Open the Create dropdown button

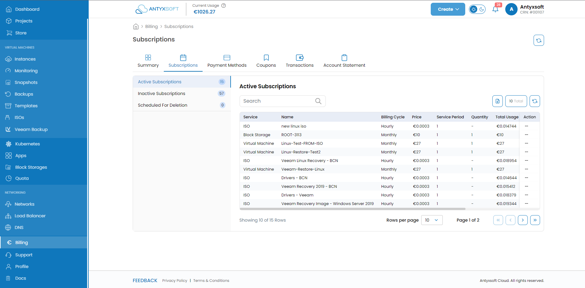tap(448, 9)
